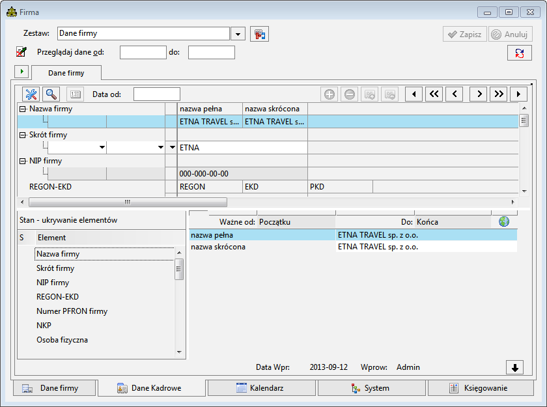Open first dropdown in Skrót firmy row
This screenshot has height=407, width=547.
102,148
